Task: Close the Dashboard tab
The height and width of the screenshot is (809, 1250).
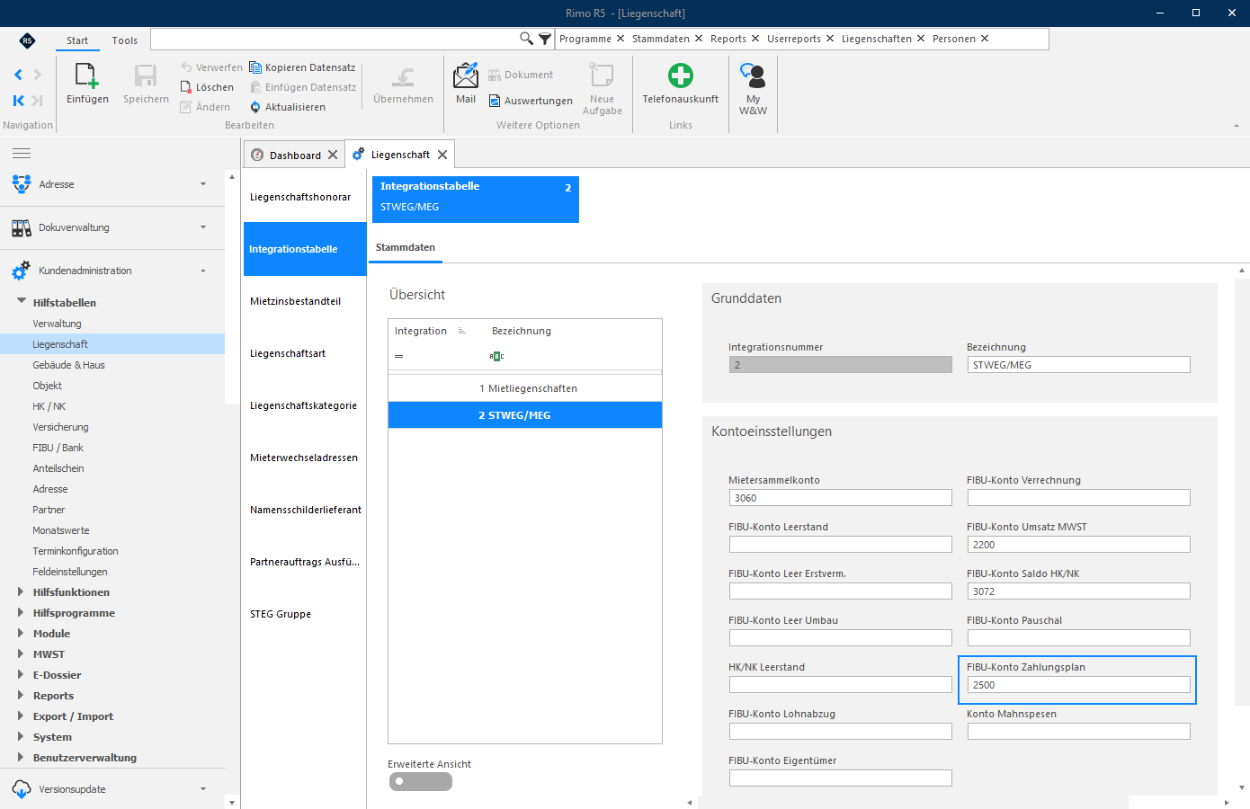Action: [333, 155]
